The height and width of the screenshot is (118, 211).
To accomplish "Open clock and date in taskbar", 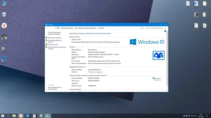I will pos(201,116).
